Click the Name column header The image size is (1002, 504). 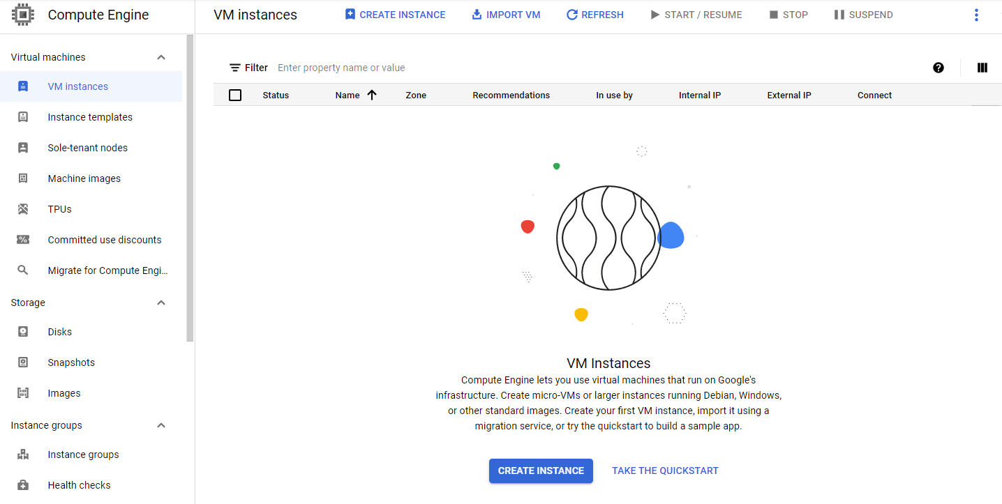coord(347,95)
